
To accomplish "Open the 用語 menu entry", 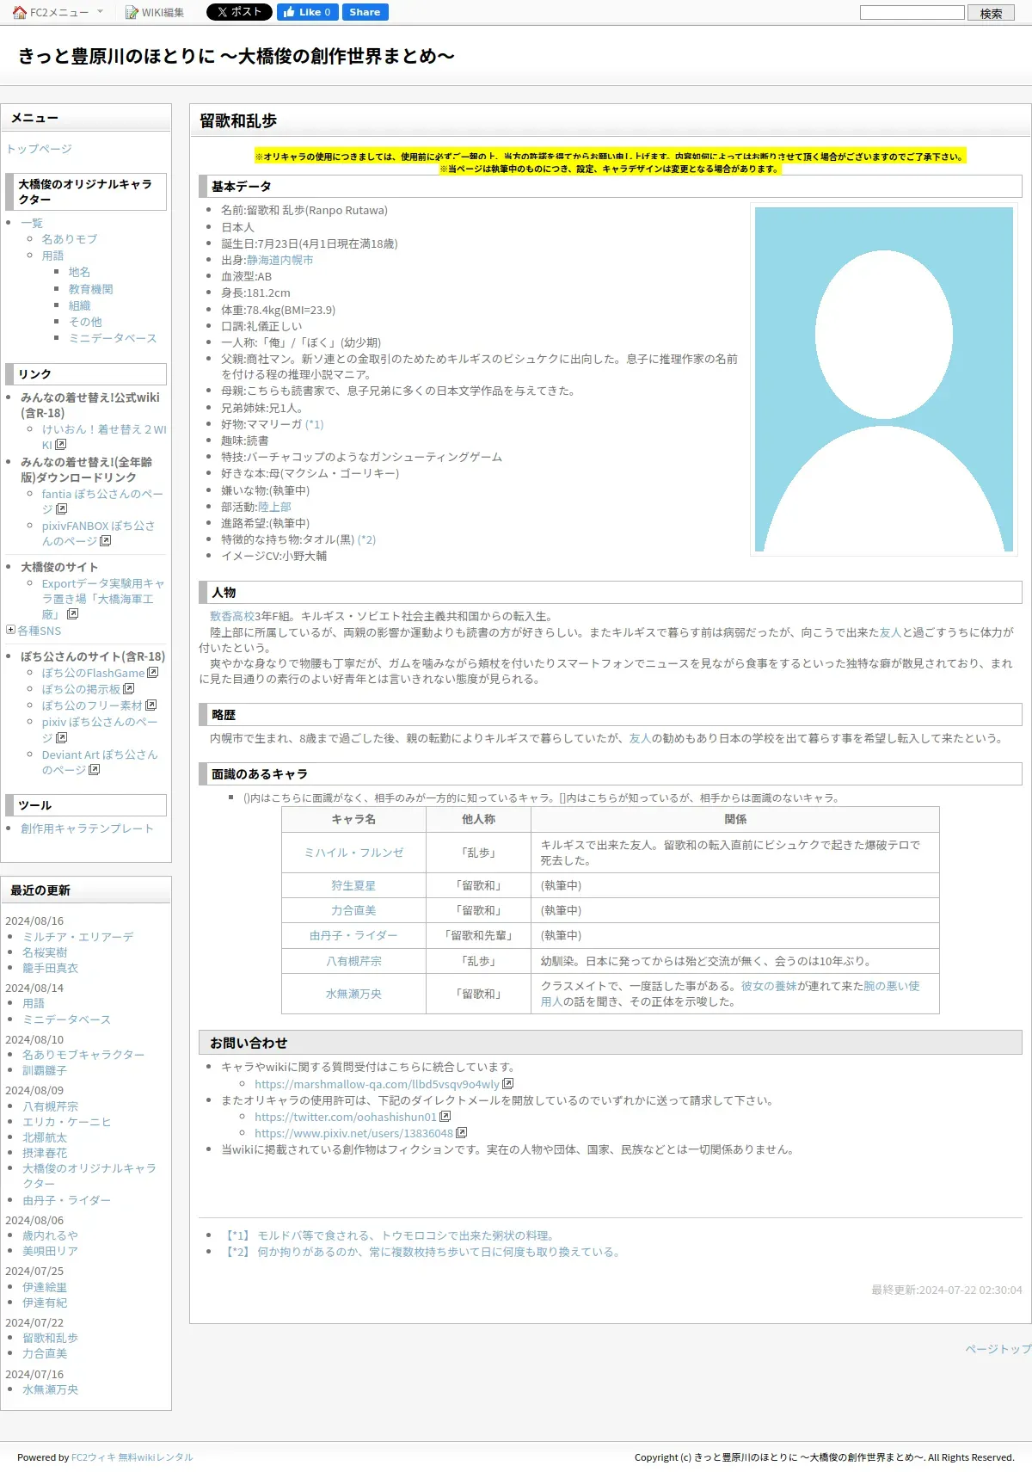I will click(52, 256).
